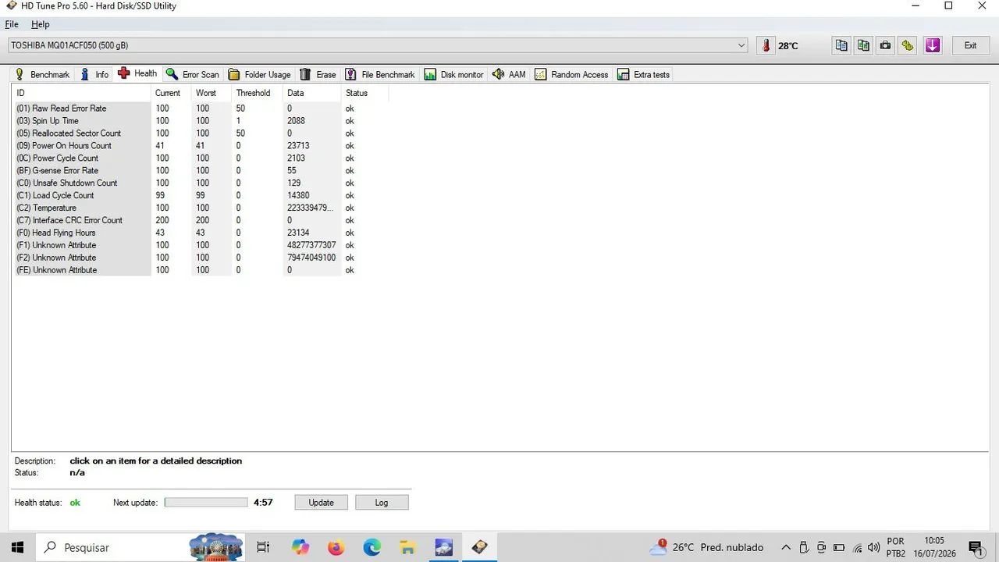Select the (09) Power On Hours Count row
Viewport: 999px width, 562px height.
pyautogui.click(x=201, y=146)
